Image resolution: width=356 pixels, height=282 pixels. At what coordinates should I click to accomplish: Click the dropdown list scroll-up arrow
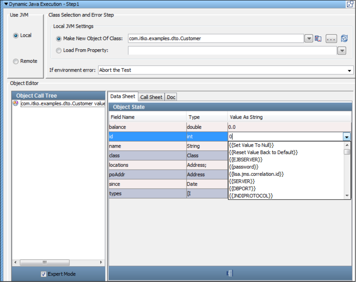coord(347,145)
